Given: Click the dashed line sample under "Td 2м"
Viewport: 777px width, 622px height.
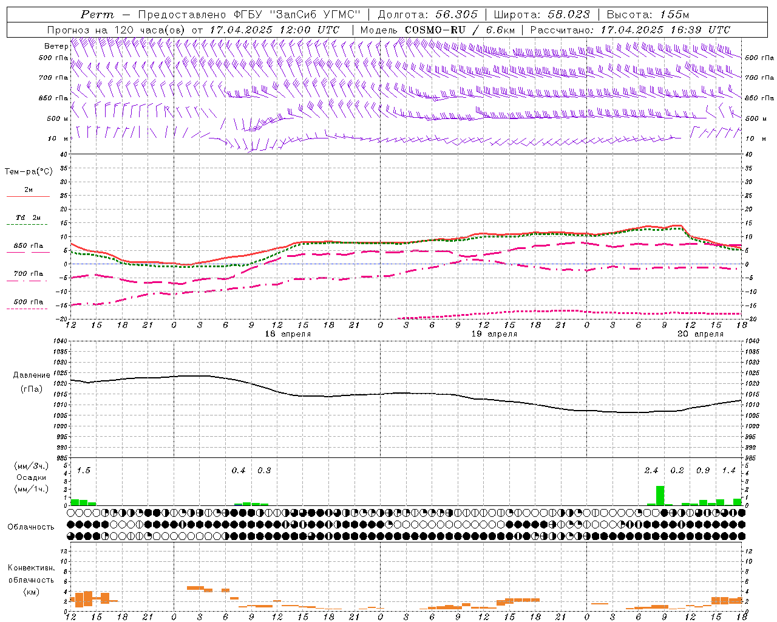Looking at the screenshot, I should tap(28, 225).
